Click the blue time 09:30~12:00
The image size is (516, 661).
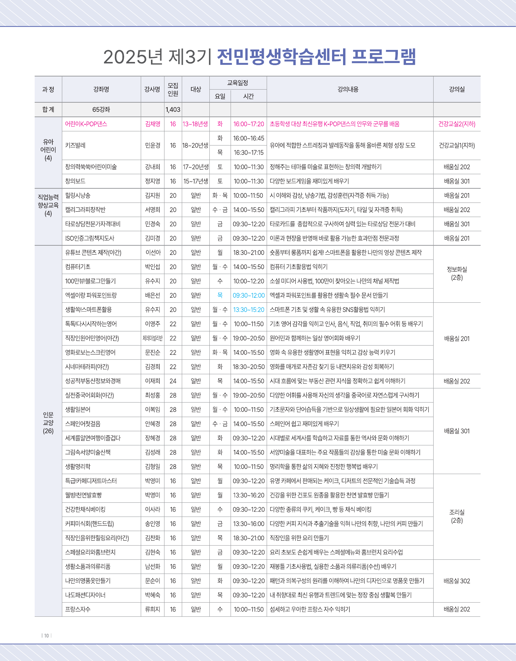(x=248, y=295)
